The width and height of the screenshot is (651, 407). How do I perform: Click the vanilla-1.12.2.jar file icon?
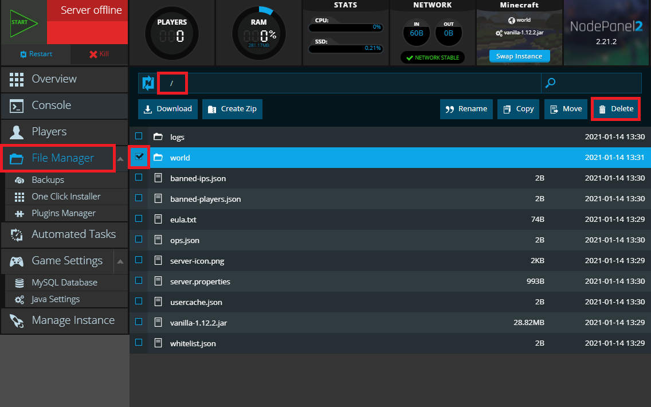pyautogui.click(x=158, y=322)
